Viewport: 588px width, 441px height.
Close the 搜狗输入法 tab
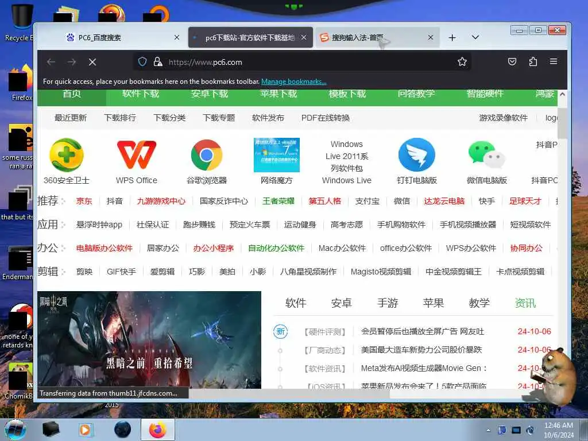(x=431, y=37)
